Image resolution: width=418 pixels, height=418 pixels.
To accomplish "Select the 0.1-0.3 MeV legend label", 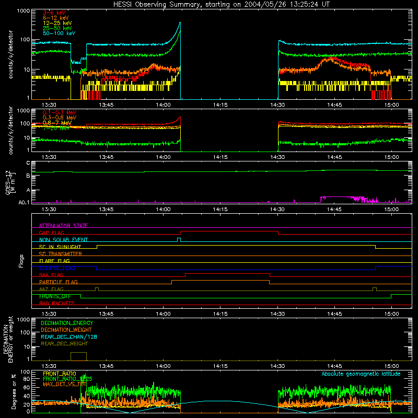I will (x=60, y=112).
